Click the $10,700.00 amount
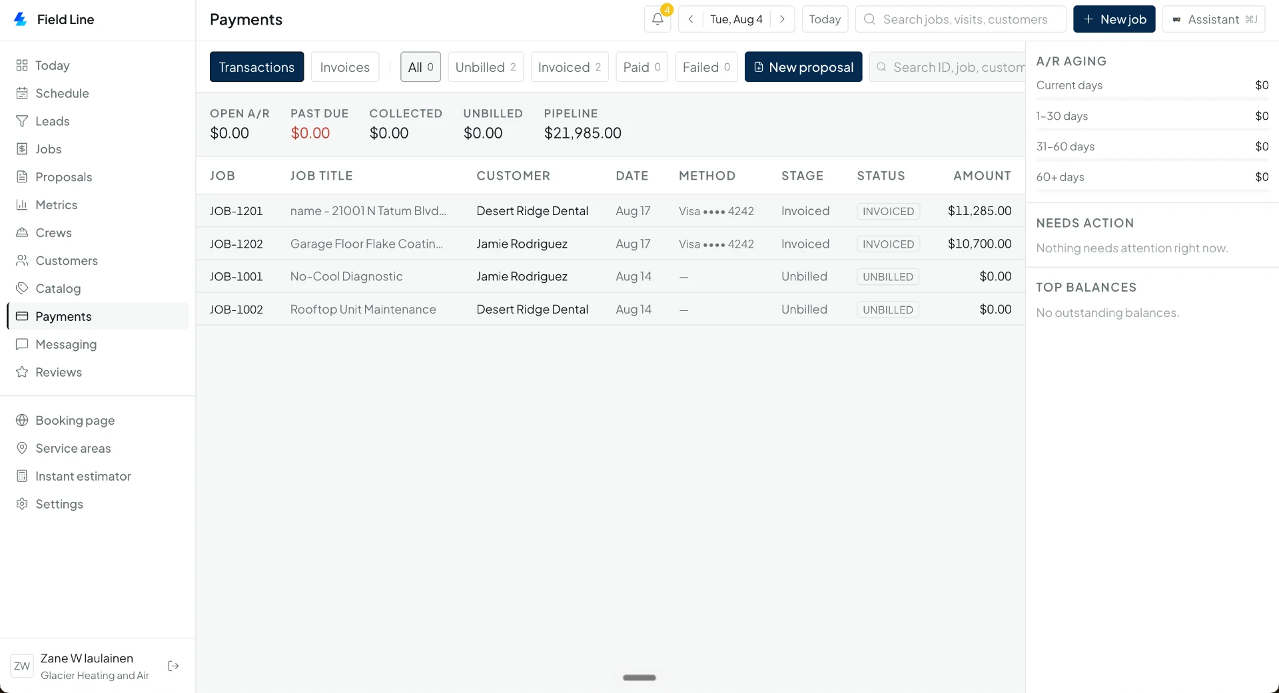1279x693 pixels. pos(979,244)
